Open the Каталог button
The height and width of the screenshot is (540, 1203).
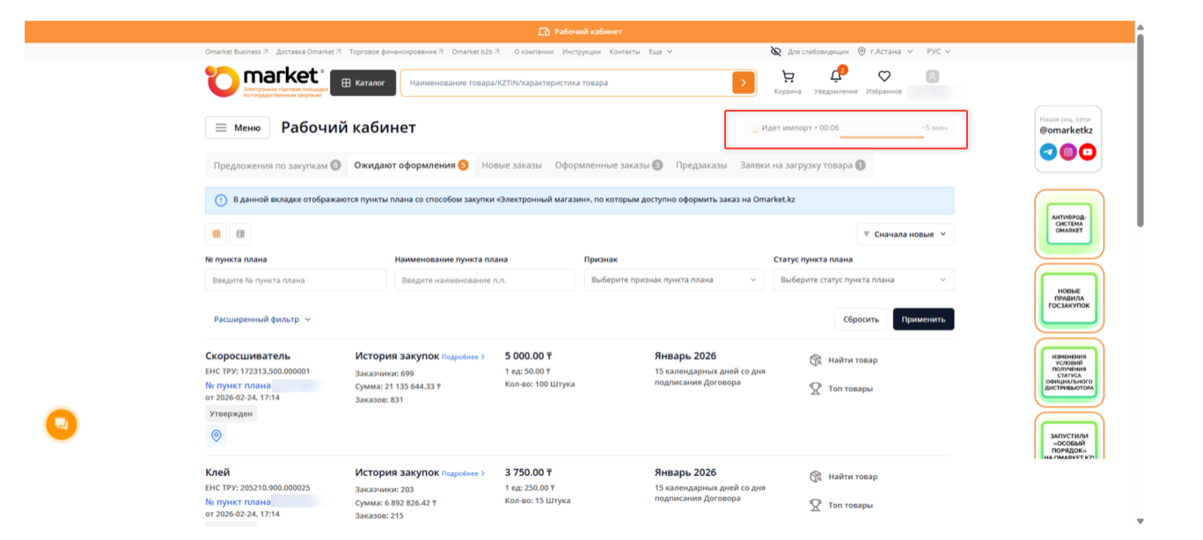click(363, 83)
